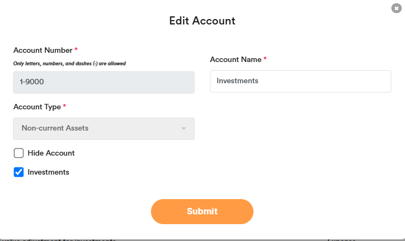Click the partially hidden Expense text below dialog
The width and height of the screenshot is (405, 241).
point(341,239)
